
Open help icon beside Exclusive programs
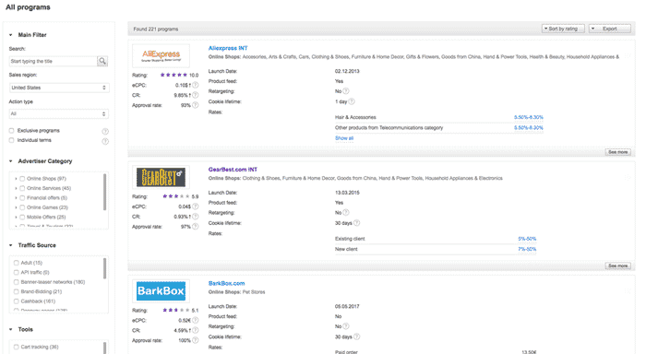105,131
